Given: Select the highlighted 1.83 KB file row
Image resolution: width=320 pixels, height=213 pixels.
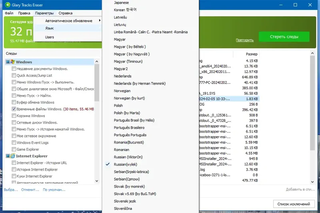Looking at the screenshot, I should [229, 99].
